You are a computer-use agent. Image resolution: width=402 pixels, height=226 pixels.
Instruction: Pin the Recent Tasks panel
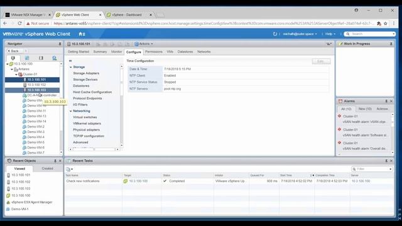point(386,161)
